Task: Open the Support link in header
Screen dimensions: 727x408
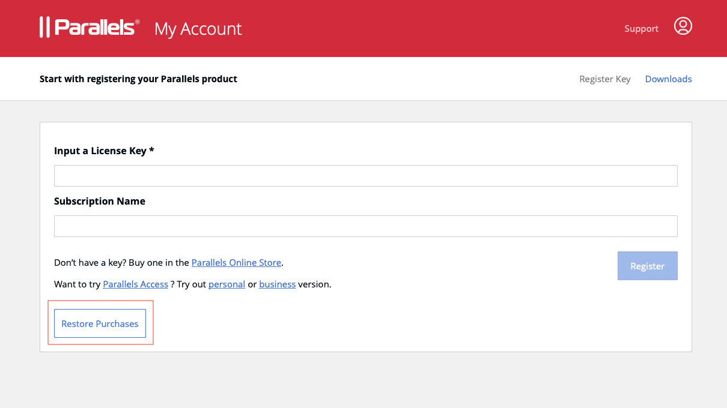Action: click(641, 29)
